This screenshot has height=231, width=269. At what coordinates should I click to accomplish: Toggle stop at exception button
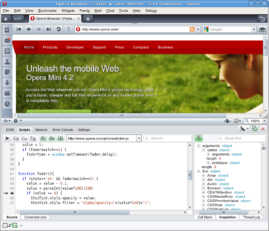click(x=52, y=138)
